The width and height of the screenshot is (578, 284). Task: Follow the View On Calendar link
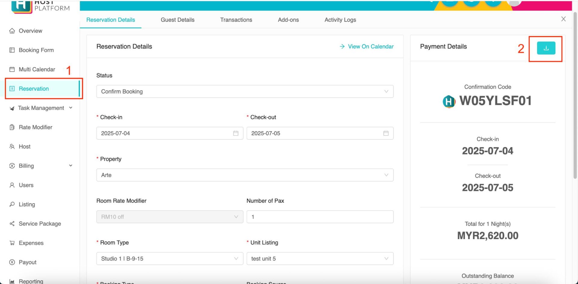(367, 46)
